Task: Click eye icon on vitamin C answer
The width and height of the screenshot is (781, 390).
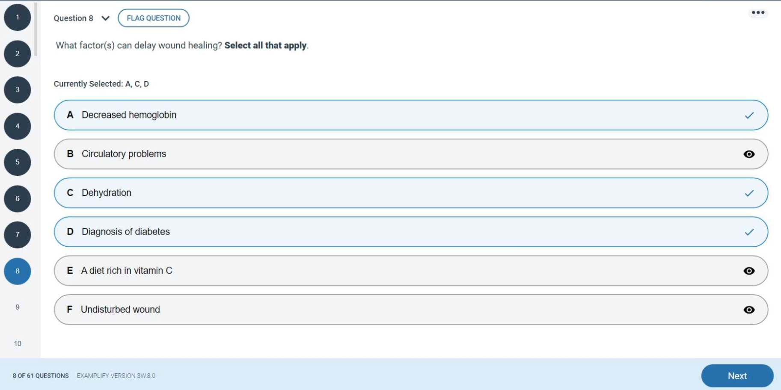Action: [x=749, y=271]
